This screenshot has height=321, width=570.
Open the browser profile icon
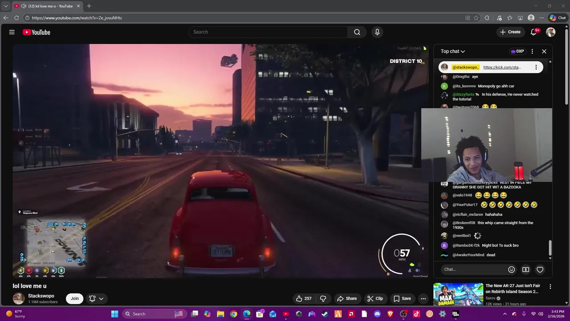tap(531, 18)
